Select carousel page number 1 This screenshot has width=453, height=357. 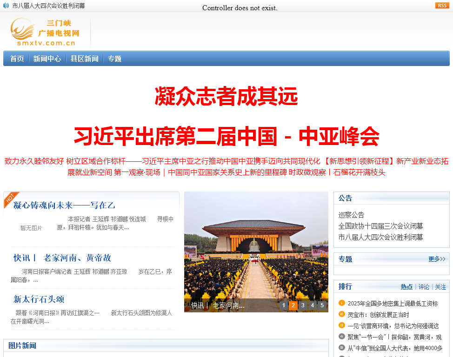pyautogui.click(x=284, y=305)
